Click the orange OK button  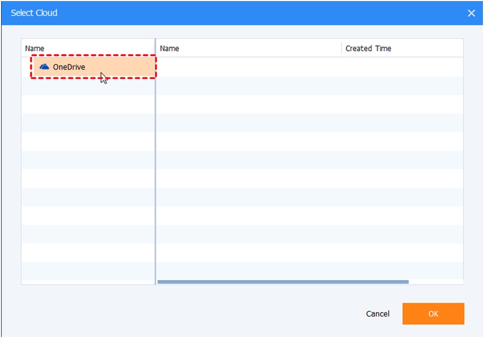(x=433, y=313)
